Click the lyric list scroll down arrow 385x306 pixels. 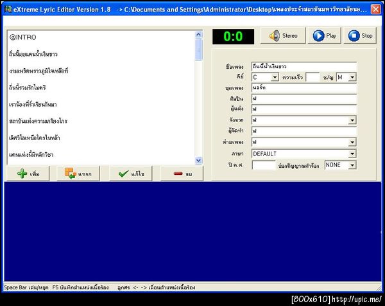point(199,161)
